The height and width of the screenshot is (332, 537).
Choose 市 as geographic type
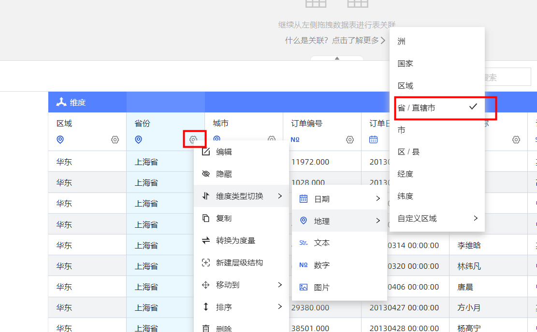point(402,130)
